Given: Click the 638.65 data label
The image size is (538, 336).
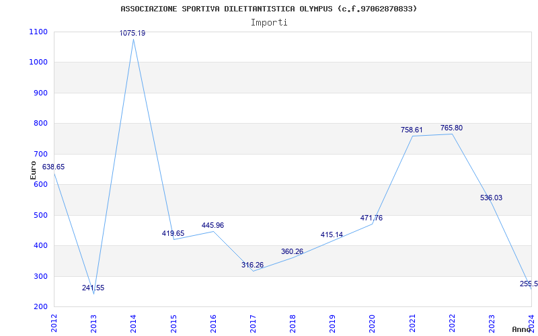Looking at the screenshot, I should tap(53, 167).
